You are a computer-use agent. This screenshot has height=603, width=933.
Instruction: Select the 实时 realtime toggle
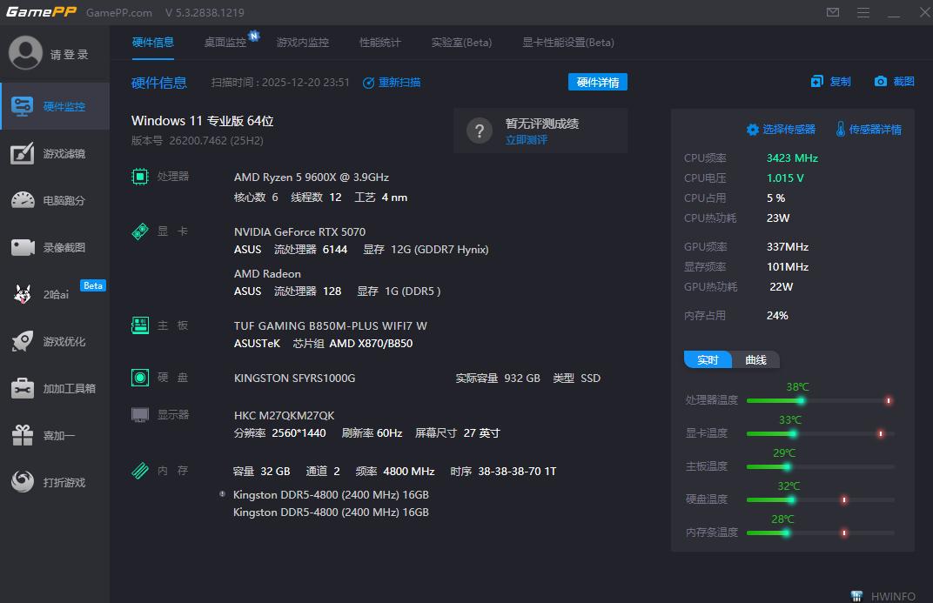pos(708,359)
